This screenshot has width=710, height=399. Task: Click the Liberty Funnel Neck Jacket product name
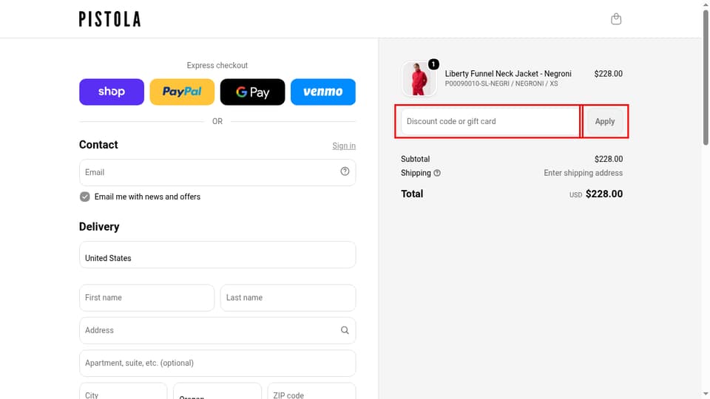pos(508,74)
